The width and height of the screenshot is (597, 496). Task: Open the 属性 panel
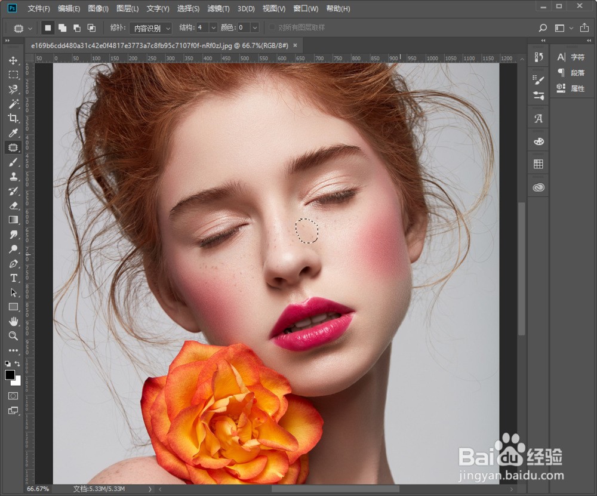click(x=571, y=88)
